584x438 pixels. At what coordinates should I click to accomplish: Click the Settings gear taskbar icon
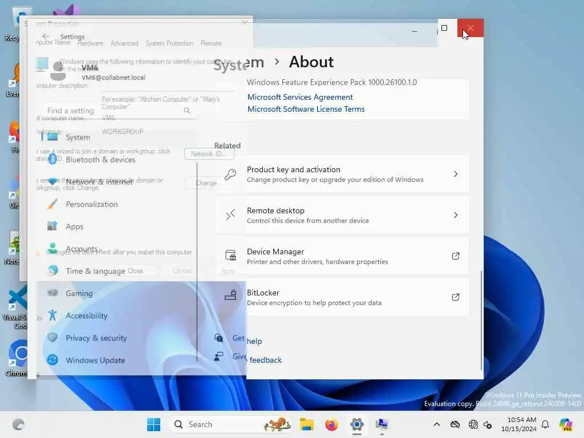(x=356, y=424)
